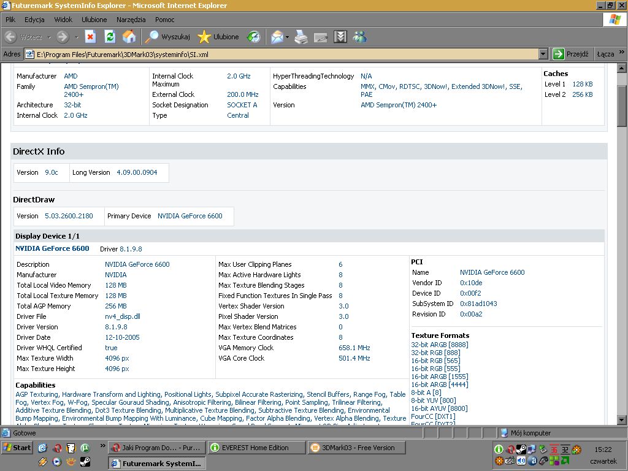Expand hidden Quick Launch icons chevron
The width and height of the screenshot is (628, 471).
click(x=102, y=446)
